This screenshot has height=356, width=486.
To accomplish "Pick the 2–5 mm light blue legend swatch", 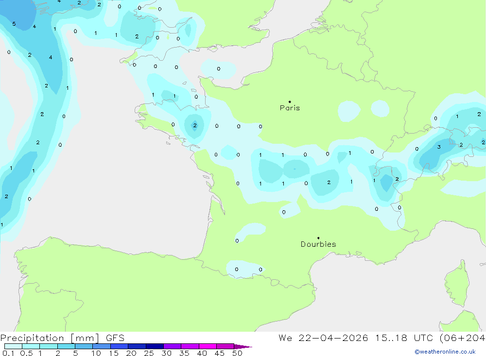I will tap(66, 346).
